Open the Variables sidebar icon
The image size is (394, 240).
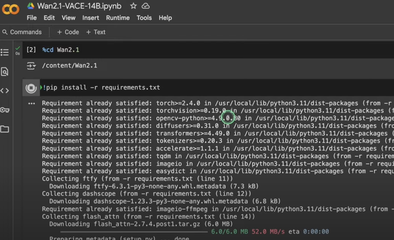5,91
